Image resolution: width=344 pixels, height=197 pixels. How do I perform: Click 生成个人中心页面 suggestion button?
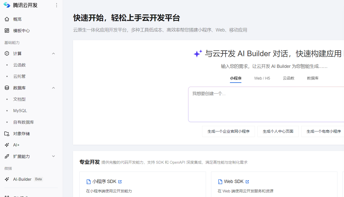pyautogui.click(x=278, y=131)
